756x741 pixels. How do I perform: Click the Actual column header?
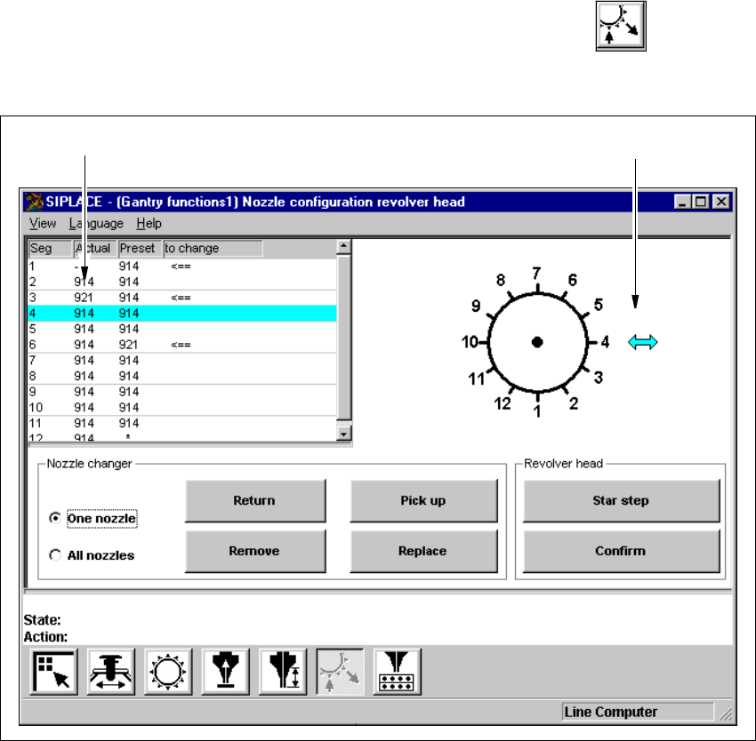pos(95,248)
